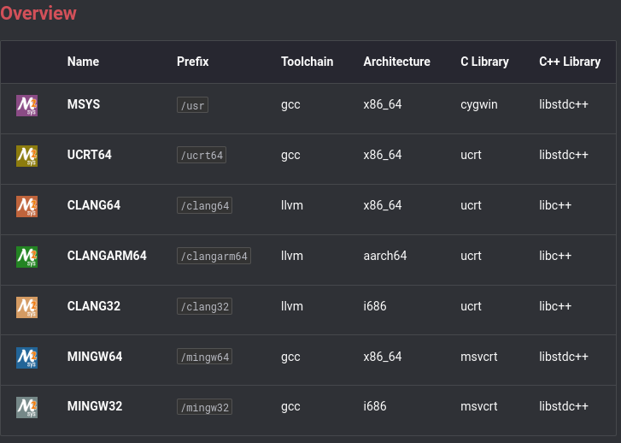Select the /usr prefix code label
The width and height of the screenshot is (621, 443).
[x=192, y=105]
